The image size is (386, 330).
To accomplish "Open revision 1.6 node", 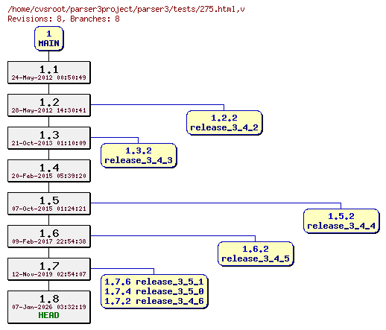I will 49,236.
